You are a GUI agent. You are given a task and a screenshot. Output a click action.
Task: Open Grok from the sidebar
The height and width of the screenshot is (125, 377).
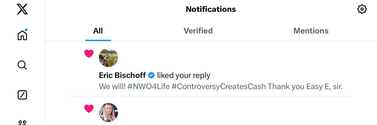coord(22,95)
